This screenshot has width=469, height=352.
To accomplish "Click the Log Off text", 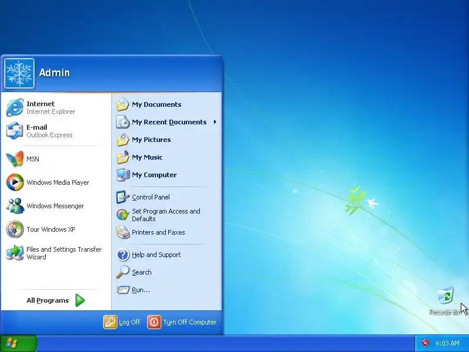I will tap(130, 322).
